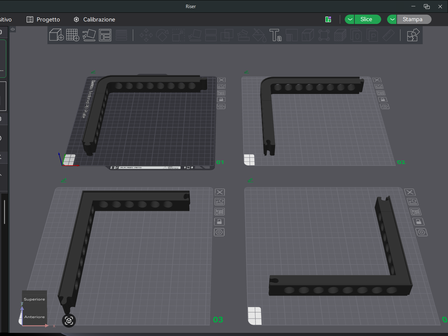Edit plate 02 name via green pencil
Image resolution: width=448 pixels, height=336 pixels.
246,72
